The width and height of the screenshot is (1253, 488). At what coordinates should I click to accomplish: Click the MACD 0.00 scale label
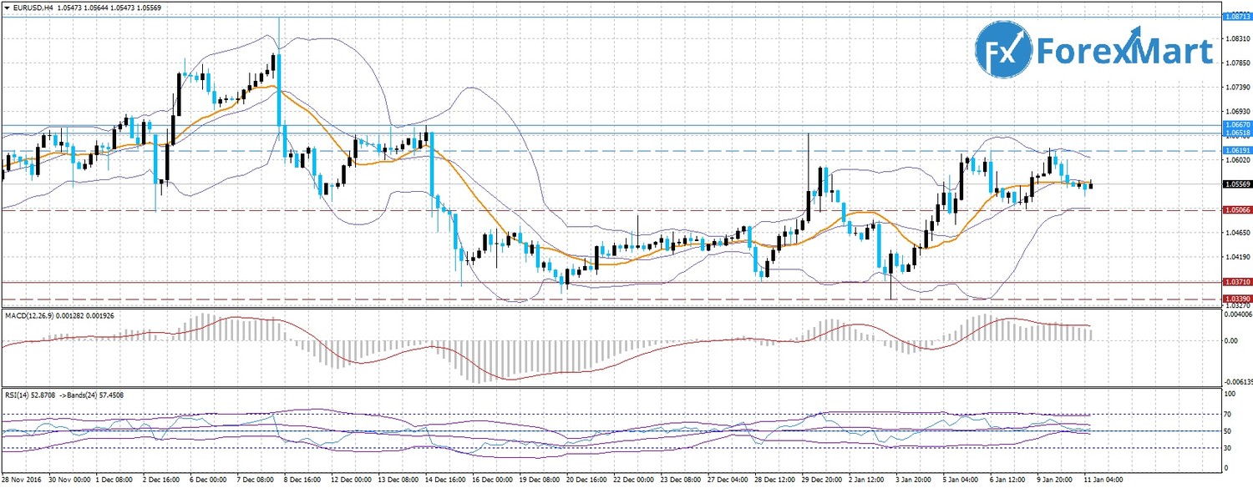click(1232, 340)
